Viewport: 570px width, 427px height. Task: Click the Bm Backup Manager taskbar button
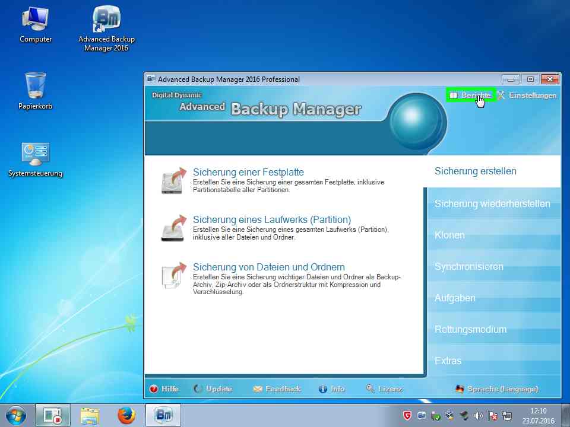(163, 416)
